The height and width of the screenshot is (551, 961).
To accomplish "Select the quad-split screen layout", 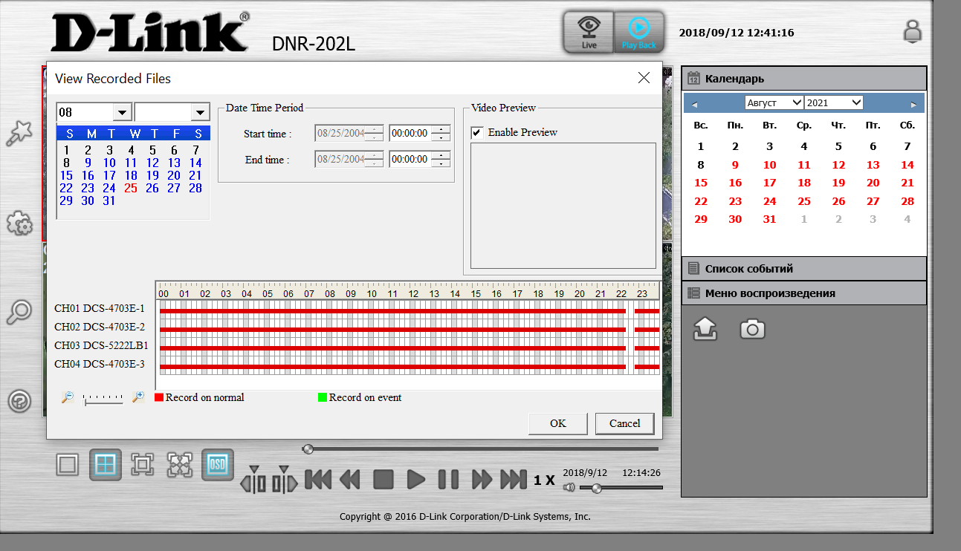I will pyautogui.click(x=106, y=465).
